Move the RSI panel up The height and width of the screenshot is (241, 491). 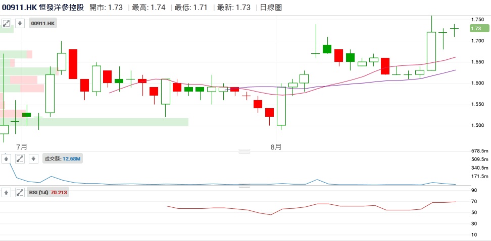(7, 192)
